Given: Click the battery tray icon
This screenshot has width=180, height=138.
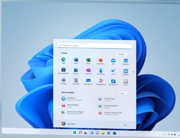Looking at the screenshot, I should (x=175, y=134).
